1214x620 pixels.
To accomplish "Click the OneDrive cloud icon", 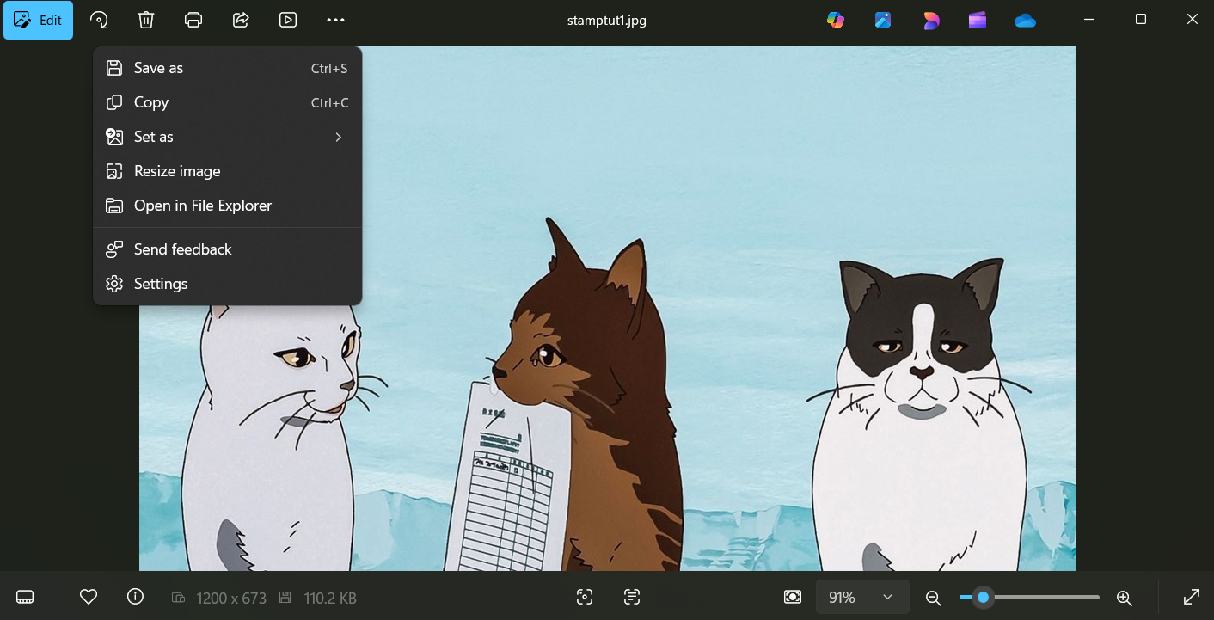I will 1025,20.
